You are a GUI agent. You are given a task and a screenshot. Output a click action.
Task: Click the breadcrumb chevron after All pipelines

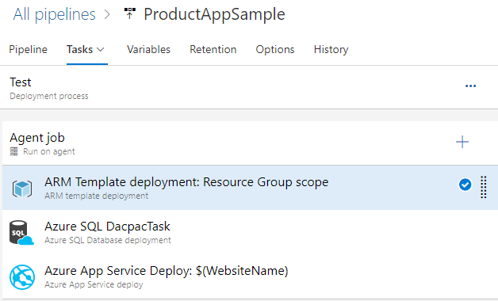[107, 14]
